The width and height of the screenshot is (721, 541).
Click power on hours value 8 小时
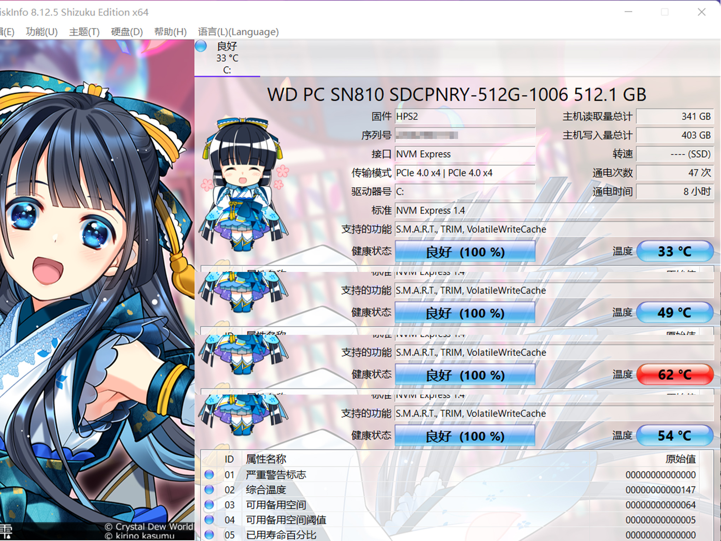(x=675, y=192)
